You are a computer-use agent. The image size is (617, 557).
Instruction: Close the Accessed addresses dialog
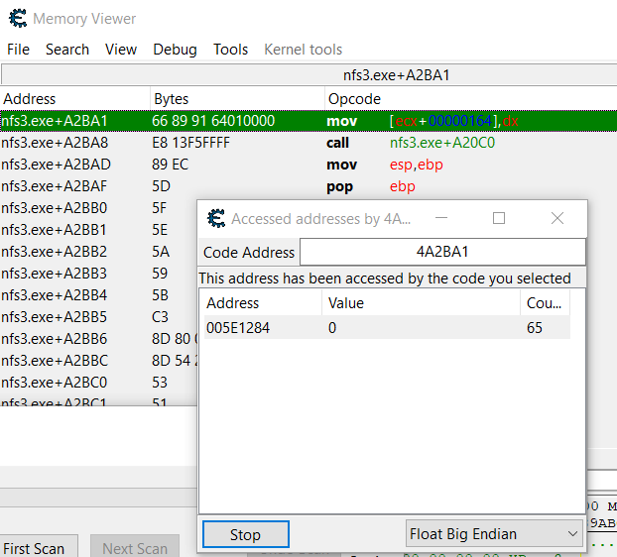click(557, 218)
